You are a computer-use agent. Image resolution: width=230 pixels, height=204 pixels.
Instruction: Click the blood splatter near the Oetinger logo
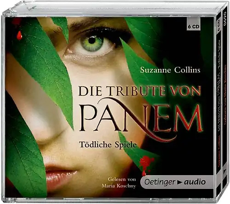pyautogui.click(x=146, y=165)
